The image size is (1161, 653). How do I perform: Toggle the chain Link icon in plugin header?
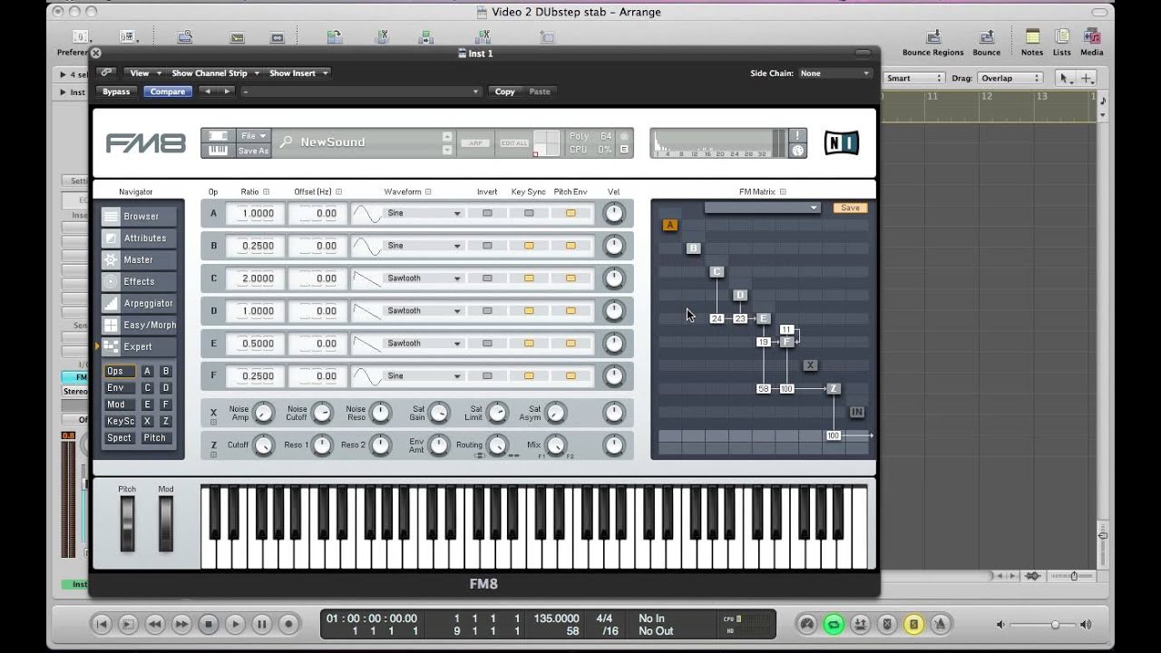click(x=107, y=73)
